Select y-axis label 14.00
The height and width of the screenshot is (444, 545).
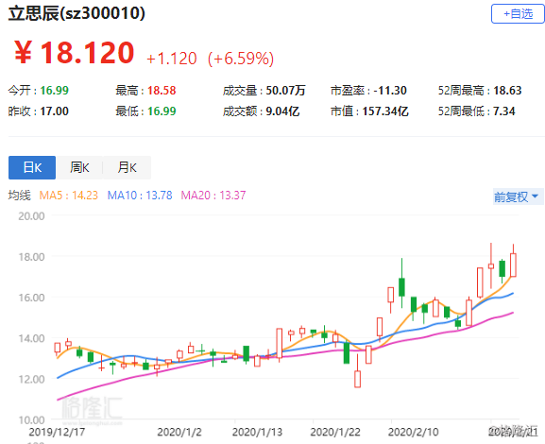click(31, 338)
